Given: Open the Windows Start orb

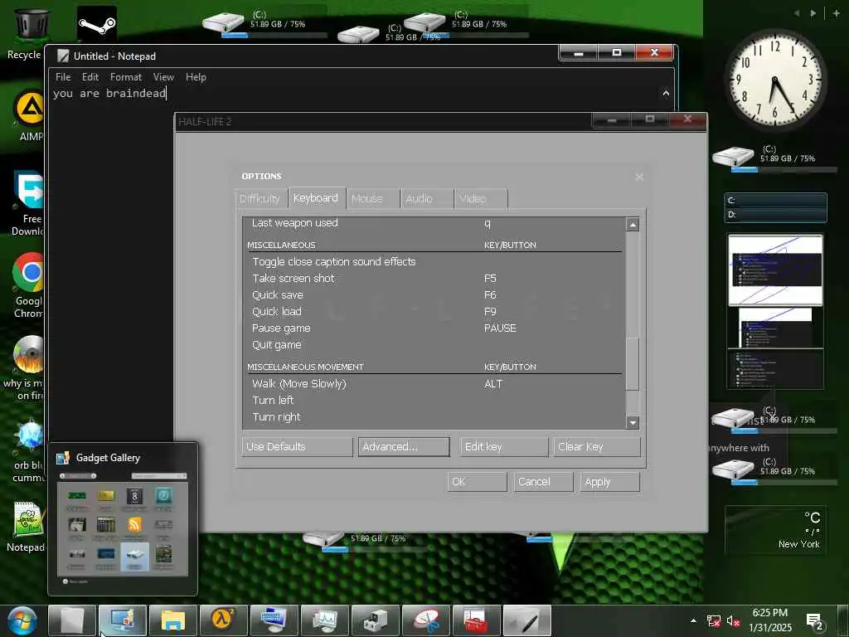Looking at the screenshot, I should pos(22,620).
